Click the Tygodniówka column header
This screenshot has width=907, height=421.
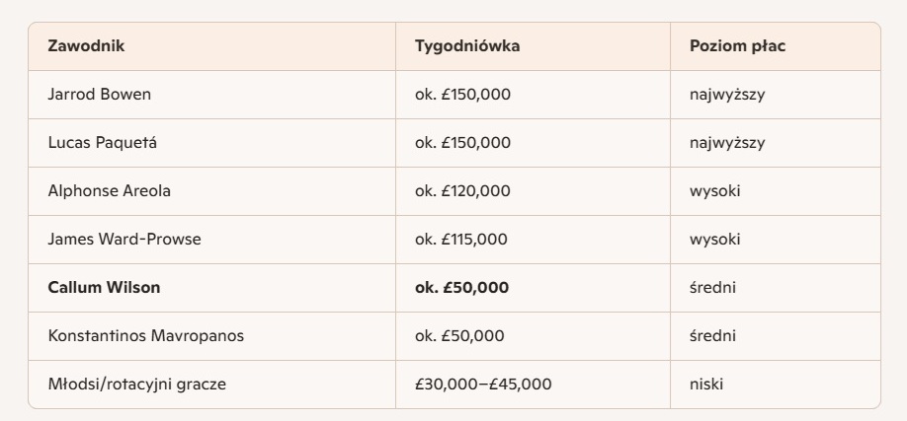point(467,46)
